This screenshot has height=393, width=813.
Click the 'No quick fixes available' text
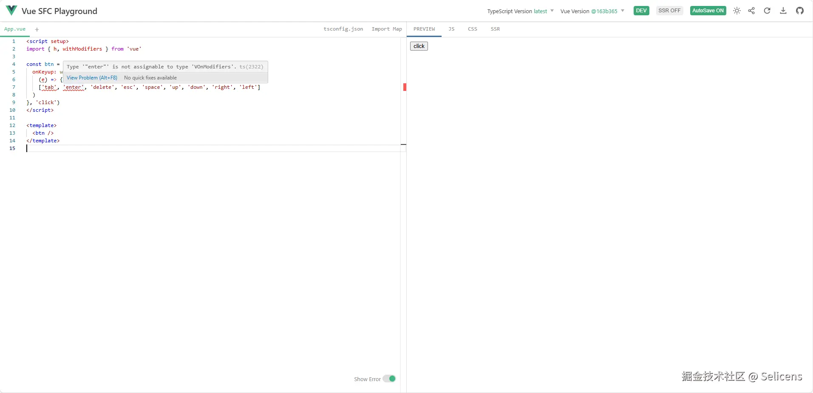tap(150, 78)
